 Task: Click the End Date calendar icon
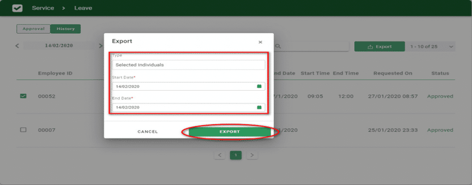259,107
